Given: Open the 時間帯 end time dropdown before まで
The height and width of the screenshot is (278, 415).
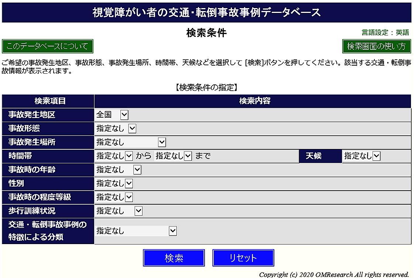Looking at the screenshot, I should (173, 156).
